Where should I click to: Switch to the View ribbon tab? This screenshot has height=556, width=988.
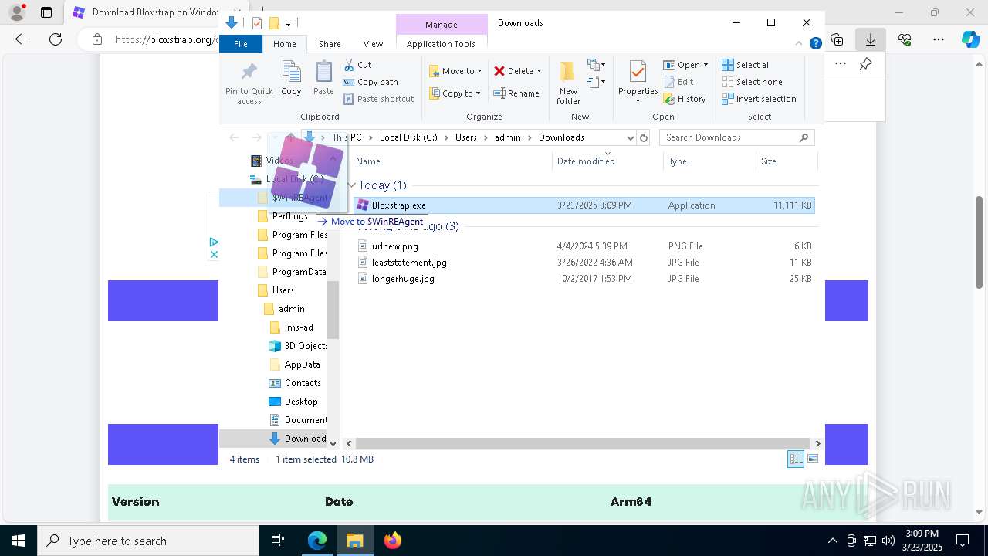coord(373,44)
